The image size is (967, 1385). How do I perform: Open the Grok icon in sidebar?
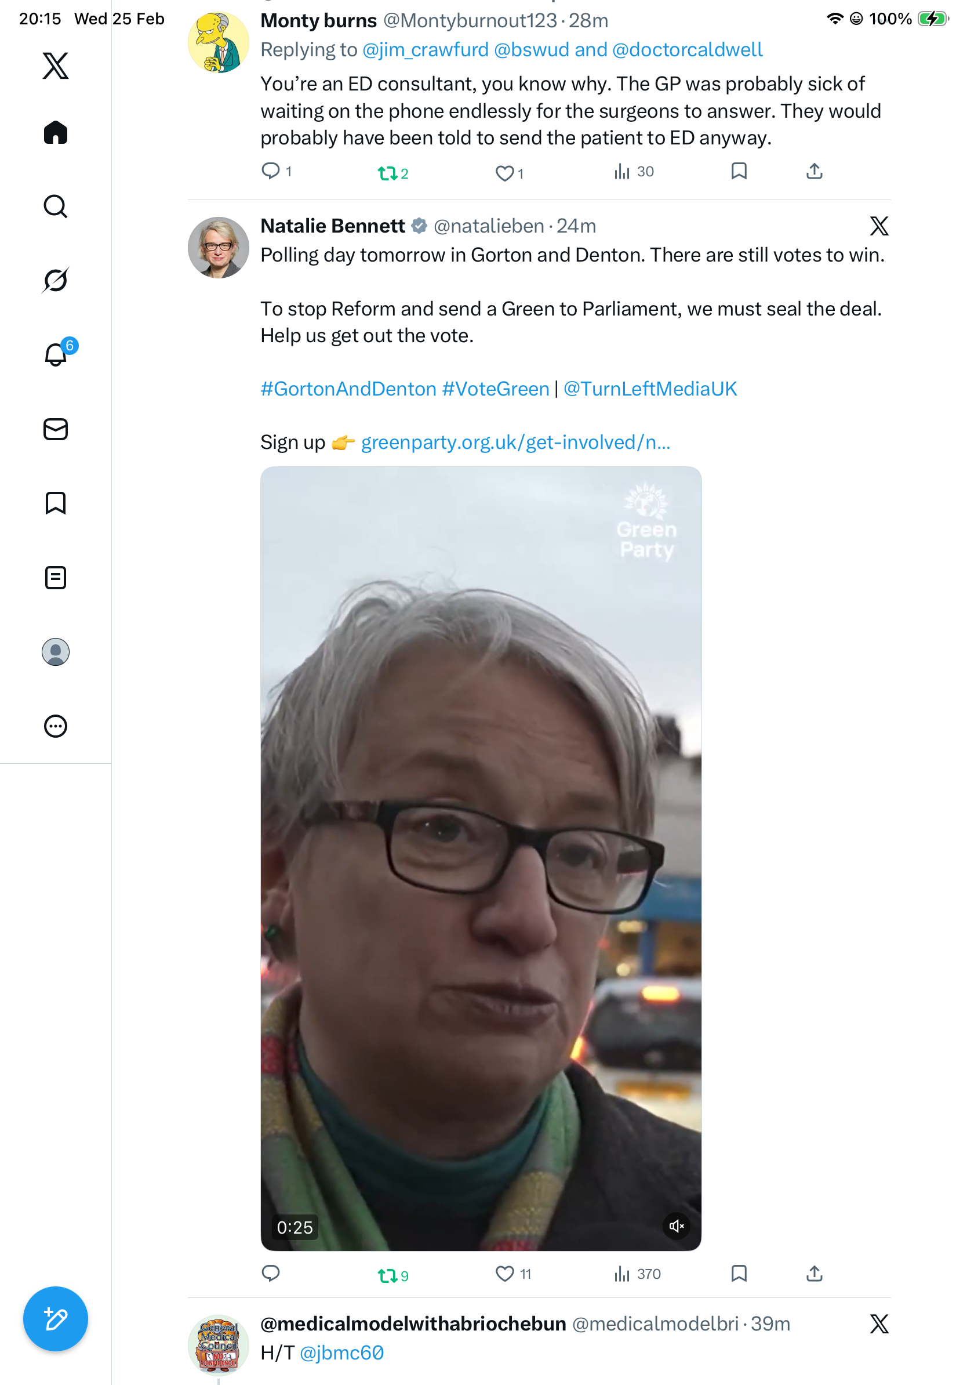click(56, 280)
